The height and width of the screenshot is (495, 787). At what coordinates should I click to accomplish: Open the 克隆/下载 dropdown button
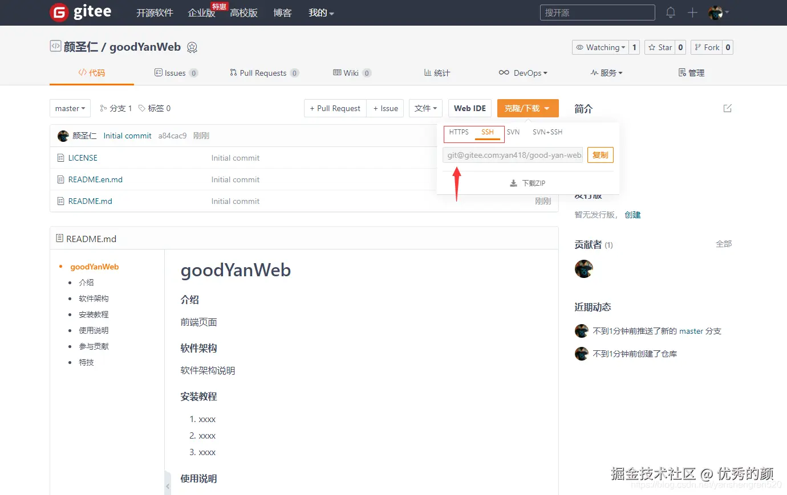click(x=528, y=108)
